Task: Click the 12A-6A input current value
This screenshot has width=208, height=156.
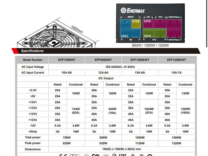Action: coord(103,73)
